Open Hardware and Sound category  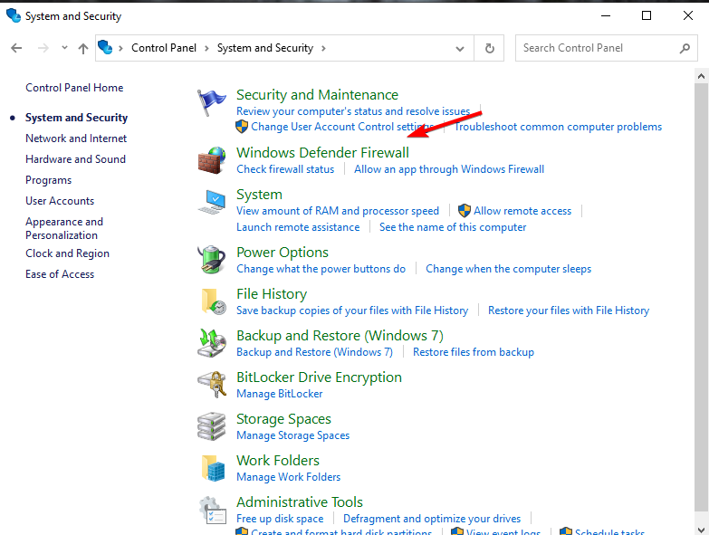pyautogui.click(x=75, y=159)
